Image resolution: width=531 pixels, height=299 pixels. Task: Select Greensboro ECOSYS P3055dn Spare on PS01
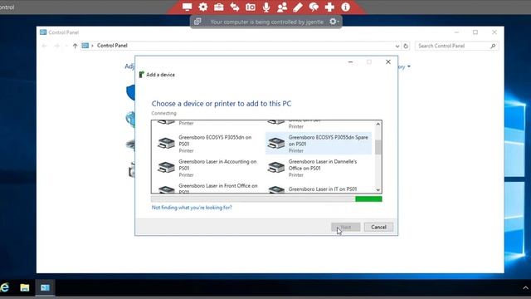319,144
